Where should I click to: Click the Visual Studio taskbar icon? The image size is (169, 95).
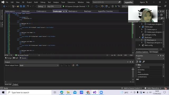coord(95,92)
